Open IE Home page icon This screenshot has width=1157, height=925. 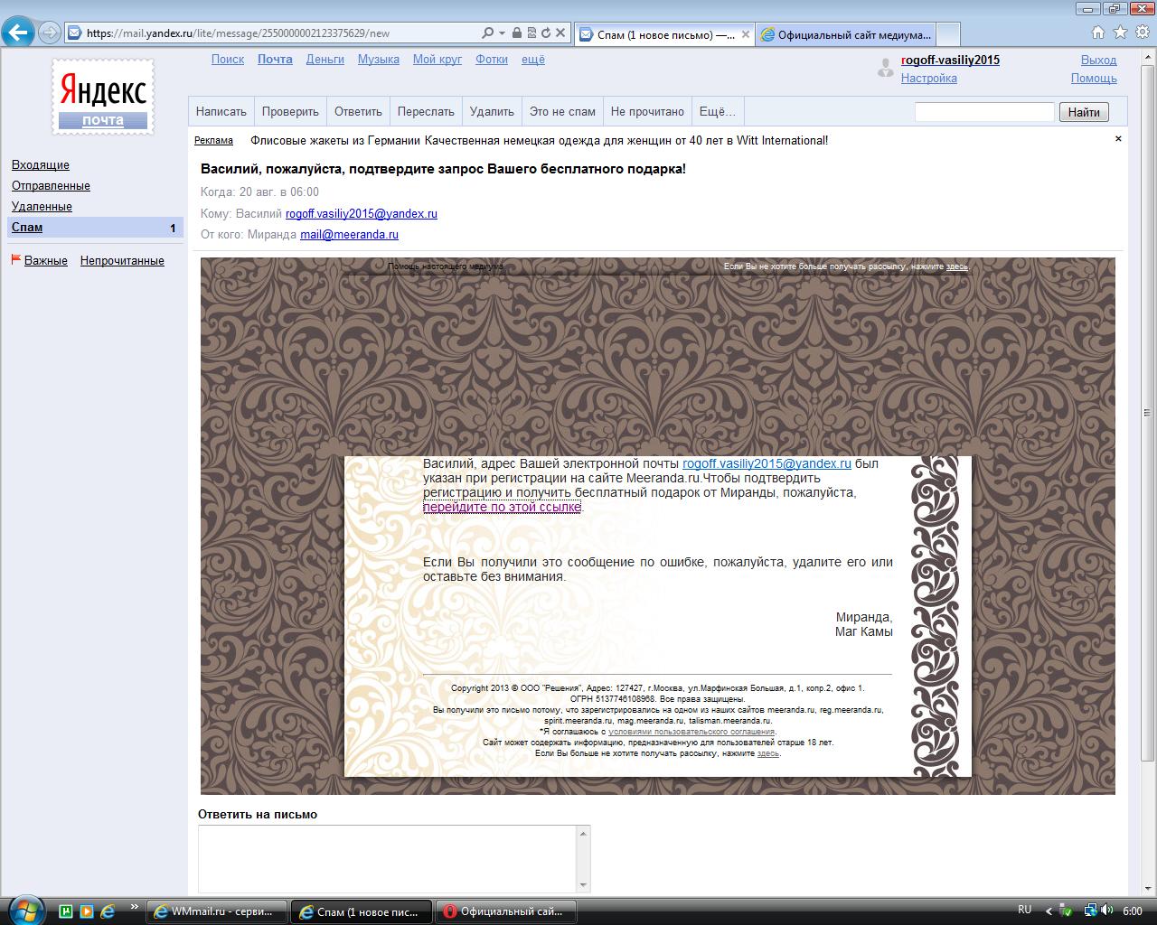(x=1098, y=33)
